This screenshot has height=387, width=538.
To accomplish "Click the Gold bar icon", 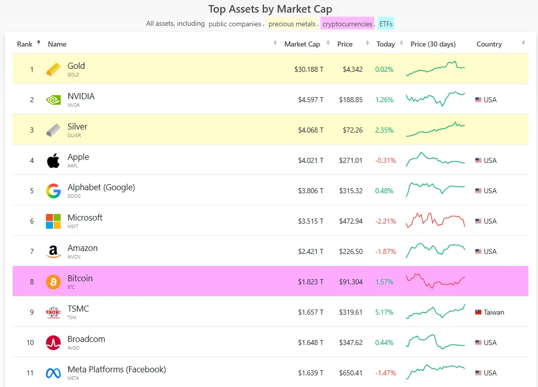I will coord(53,69).
